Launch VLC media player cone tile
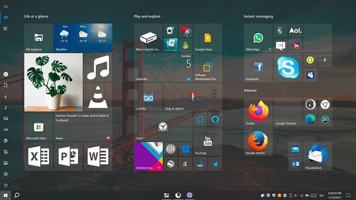Screen dimensions: 356x200 [98, 97]
